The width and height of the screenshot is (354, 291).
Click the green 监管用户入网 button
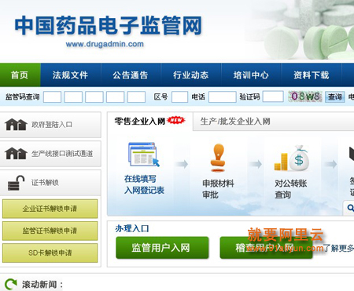pyautogui.click(x=162, y=248)
